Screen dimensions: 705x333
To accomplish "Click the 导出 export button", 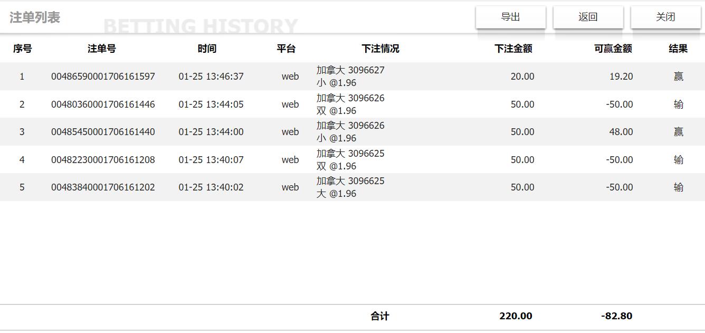I will tap(510, 17).
